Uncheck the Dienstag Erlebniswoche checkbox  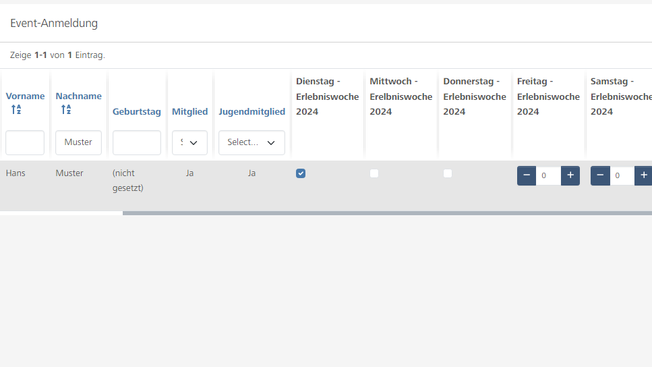[x=301, y=173]
